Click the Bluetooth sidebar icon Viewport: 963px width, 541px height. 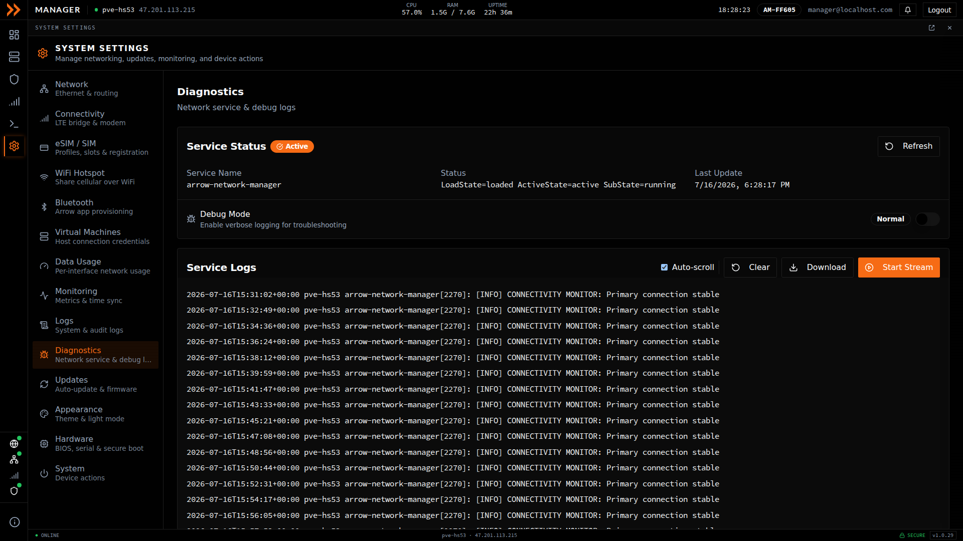click(44, 207)
